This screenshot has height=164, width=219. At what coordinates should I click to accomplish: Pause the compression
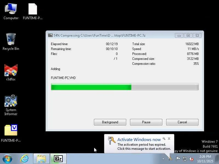(x=146, y=122)
